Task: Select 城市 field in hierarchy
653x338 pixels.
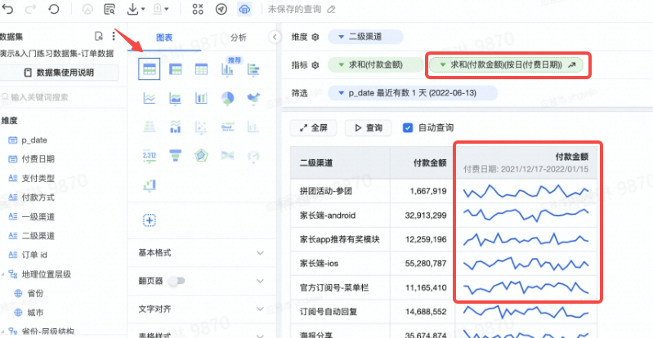Action: point(35,313)
